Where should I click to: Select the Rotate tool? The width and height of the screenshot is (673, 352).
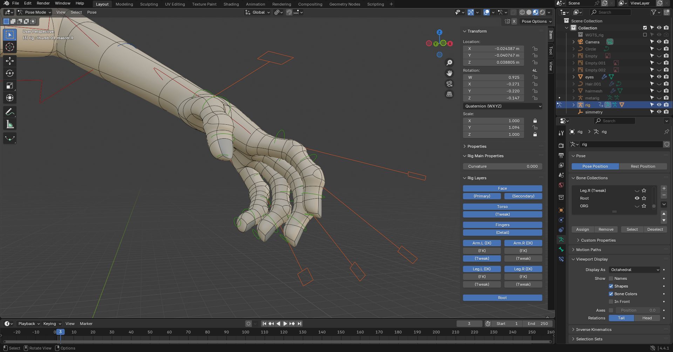[10, 73]
